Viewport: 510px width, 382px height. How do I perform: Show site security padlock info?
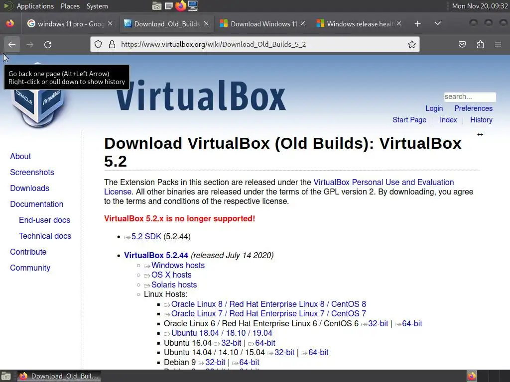(x=112, y=44)
